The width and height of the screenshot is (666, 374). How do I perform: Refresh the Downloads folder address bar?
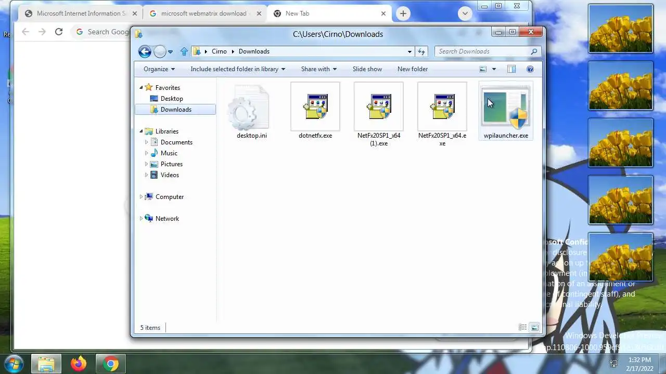(421, 51)
